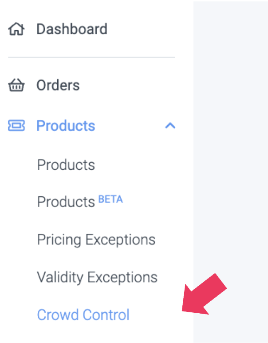Open the Crowd Control page

click(x=83, y=315)
